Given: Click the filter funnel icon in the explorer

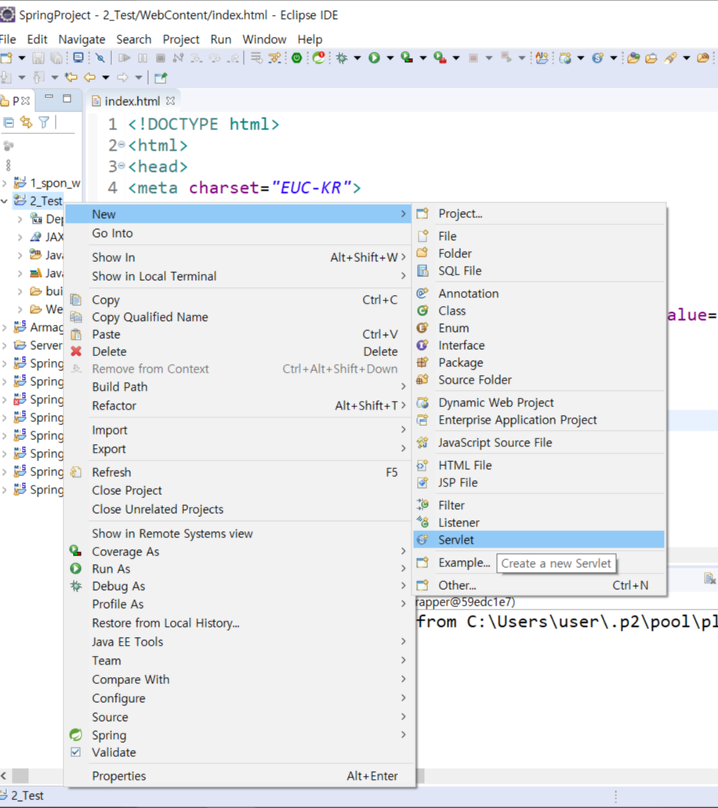Looking at the screenshot, I should (x=44, y=122).
